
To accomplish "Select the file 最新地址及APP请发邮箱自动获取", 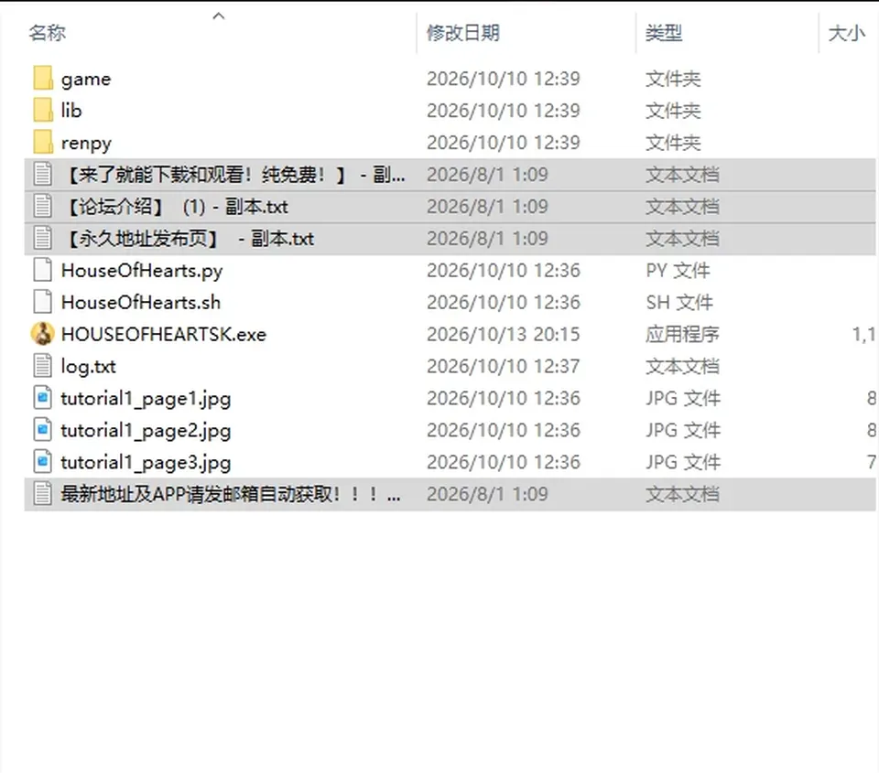I will click(231, 494).
